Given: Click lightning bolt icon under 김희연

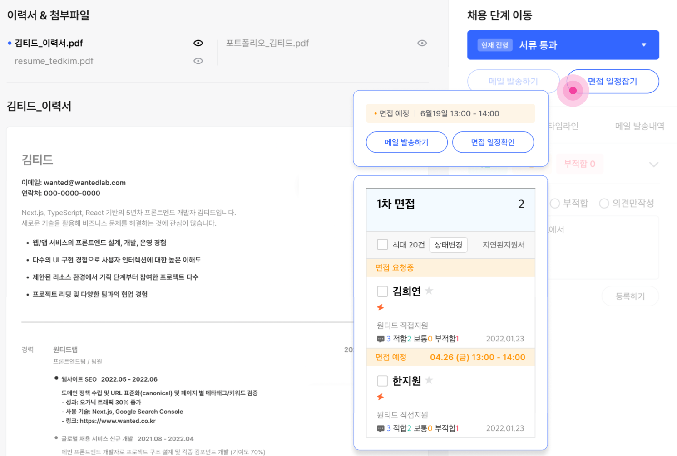Looking at the screenshot, I should [381, 307].
